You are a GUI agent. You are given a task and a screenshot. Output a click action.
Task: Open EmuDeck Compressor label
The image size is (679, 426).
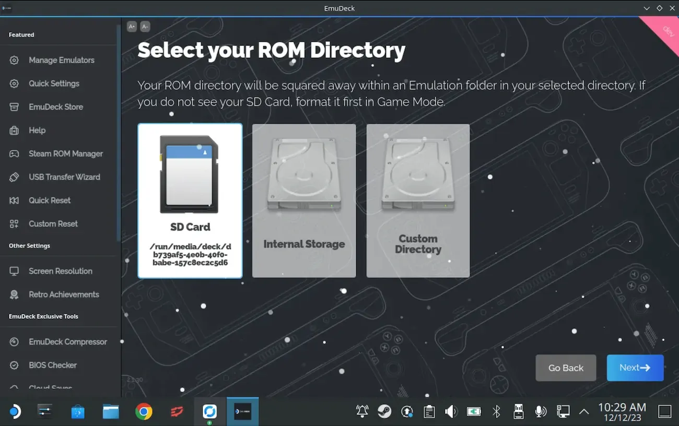pos(68,342)
